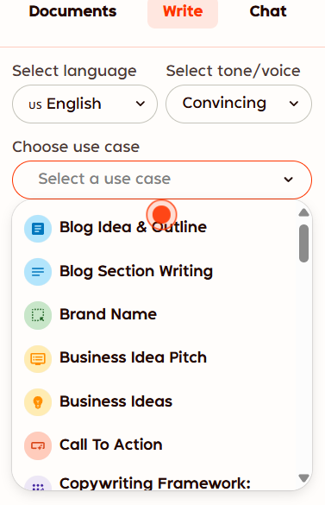This screenshot has height=505, width=325.
Task: Click the green Brand Name icon
Action: 38,315
